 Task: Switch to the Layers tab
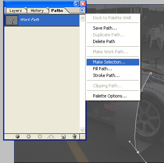coord(15,11)
